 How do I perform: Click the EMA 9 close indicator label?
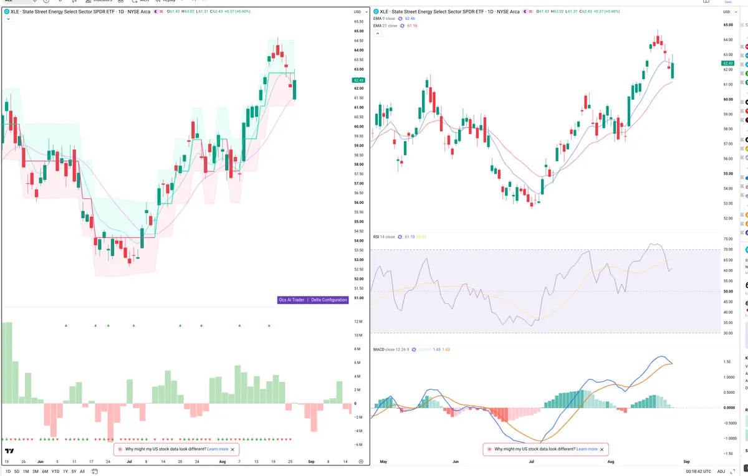(384, 19)
